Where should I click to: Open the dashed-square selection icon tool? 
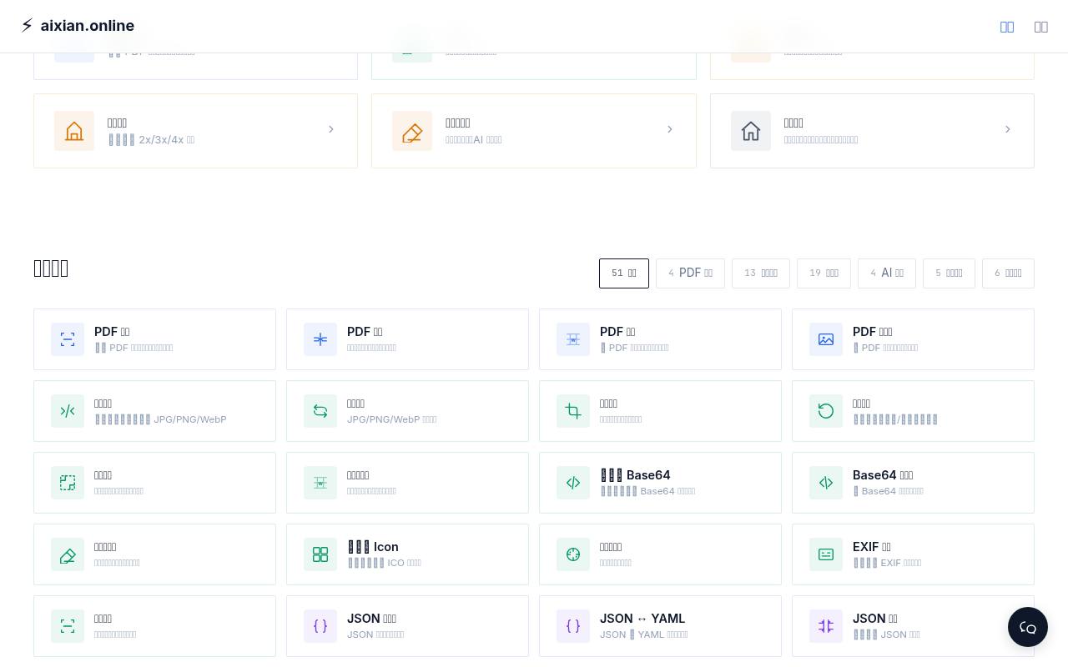coord(154,483)
